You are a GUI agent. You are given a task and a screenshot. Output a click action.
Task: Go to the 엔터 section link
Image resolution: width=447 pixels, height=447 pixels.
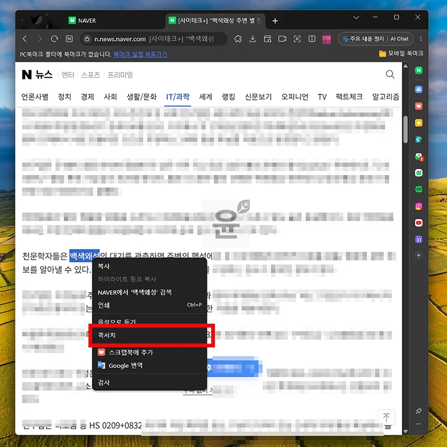[x=68, y=75]
